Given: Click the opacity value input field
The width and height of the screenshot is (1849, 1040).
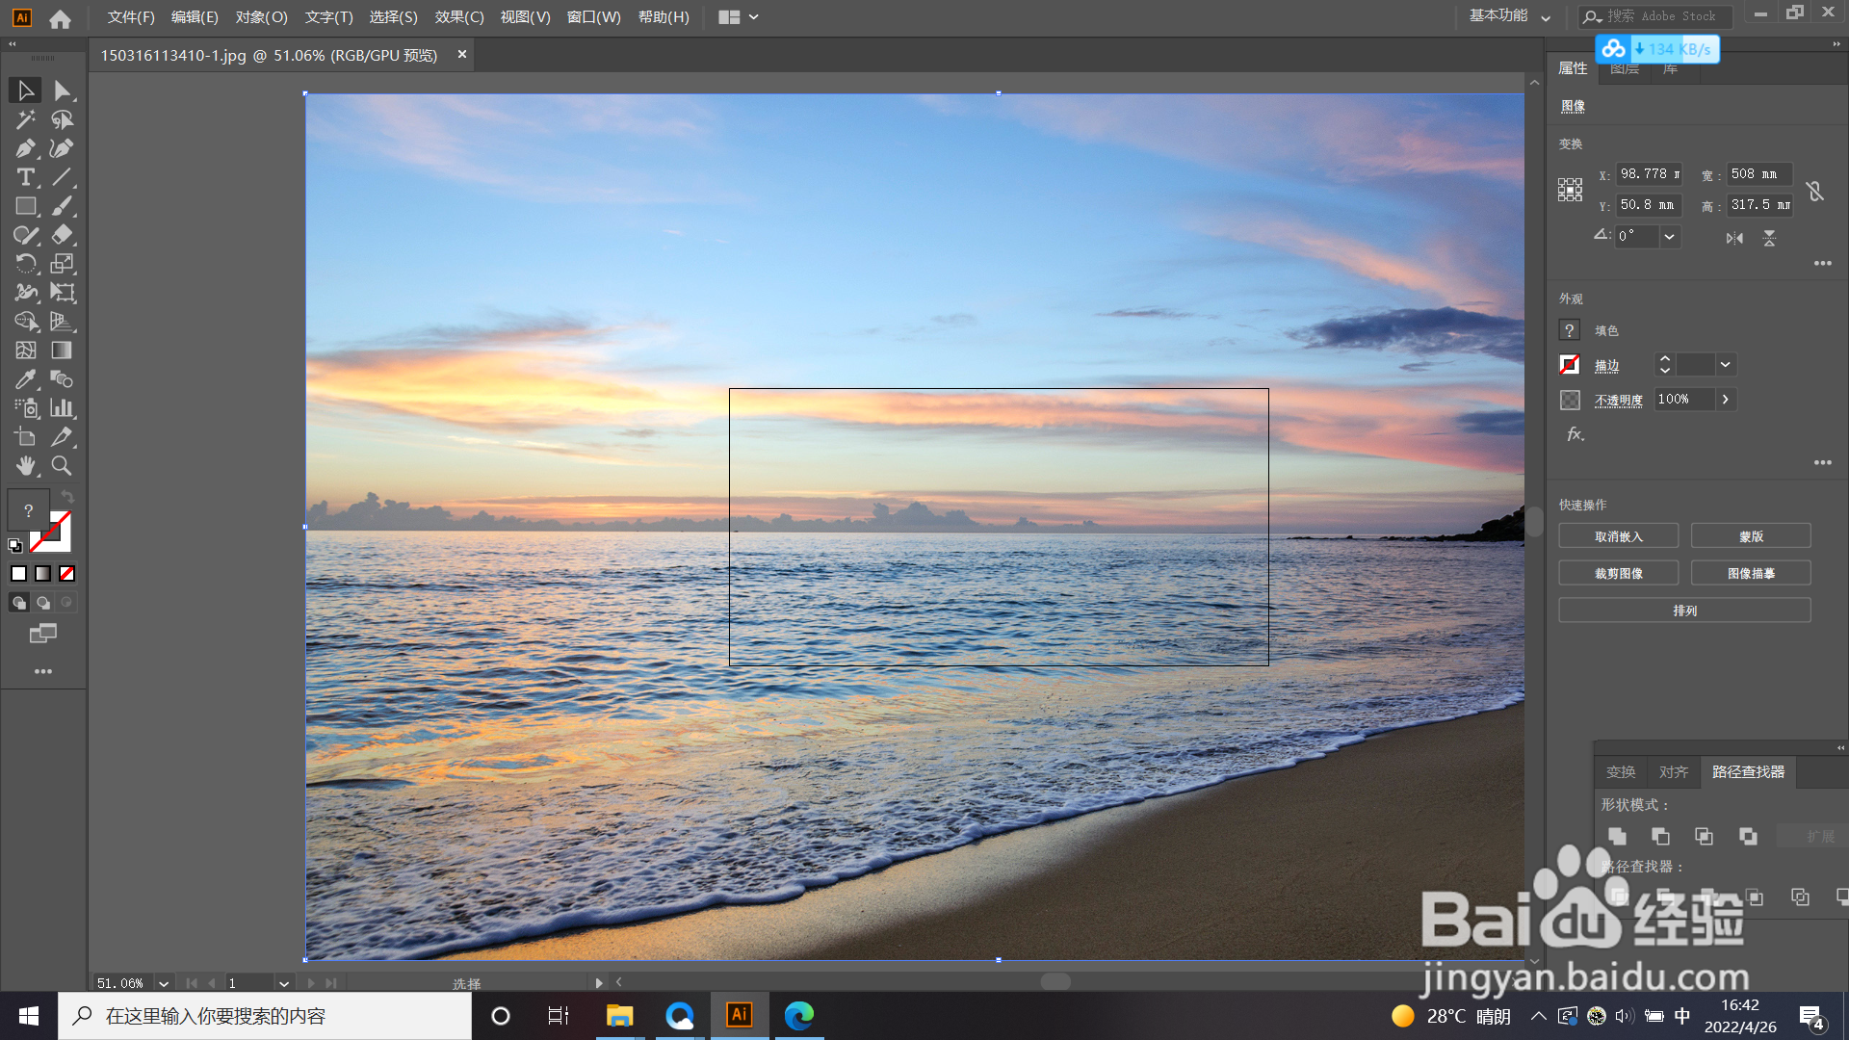Looking at the screenshot, I should point(1681,400).
